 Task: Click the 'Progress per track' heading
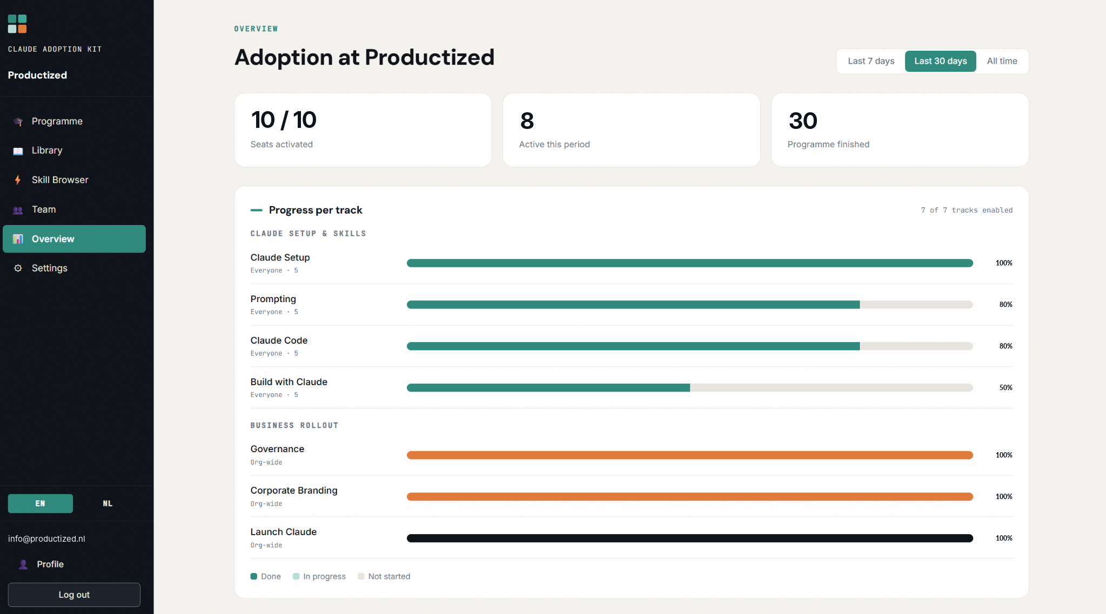tap(316, 210)
